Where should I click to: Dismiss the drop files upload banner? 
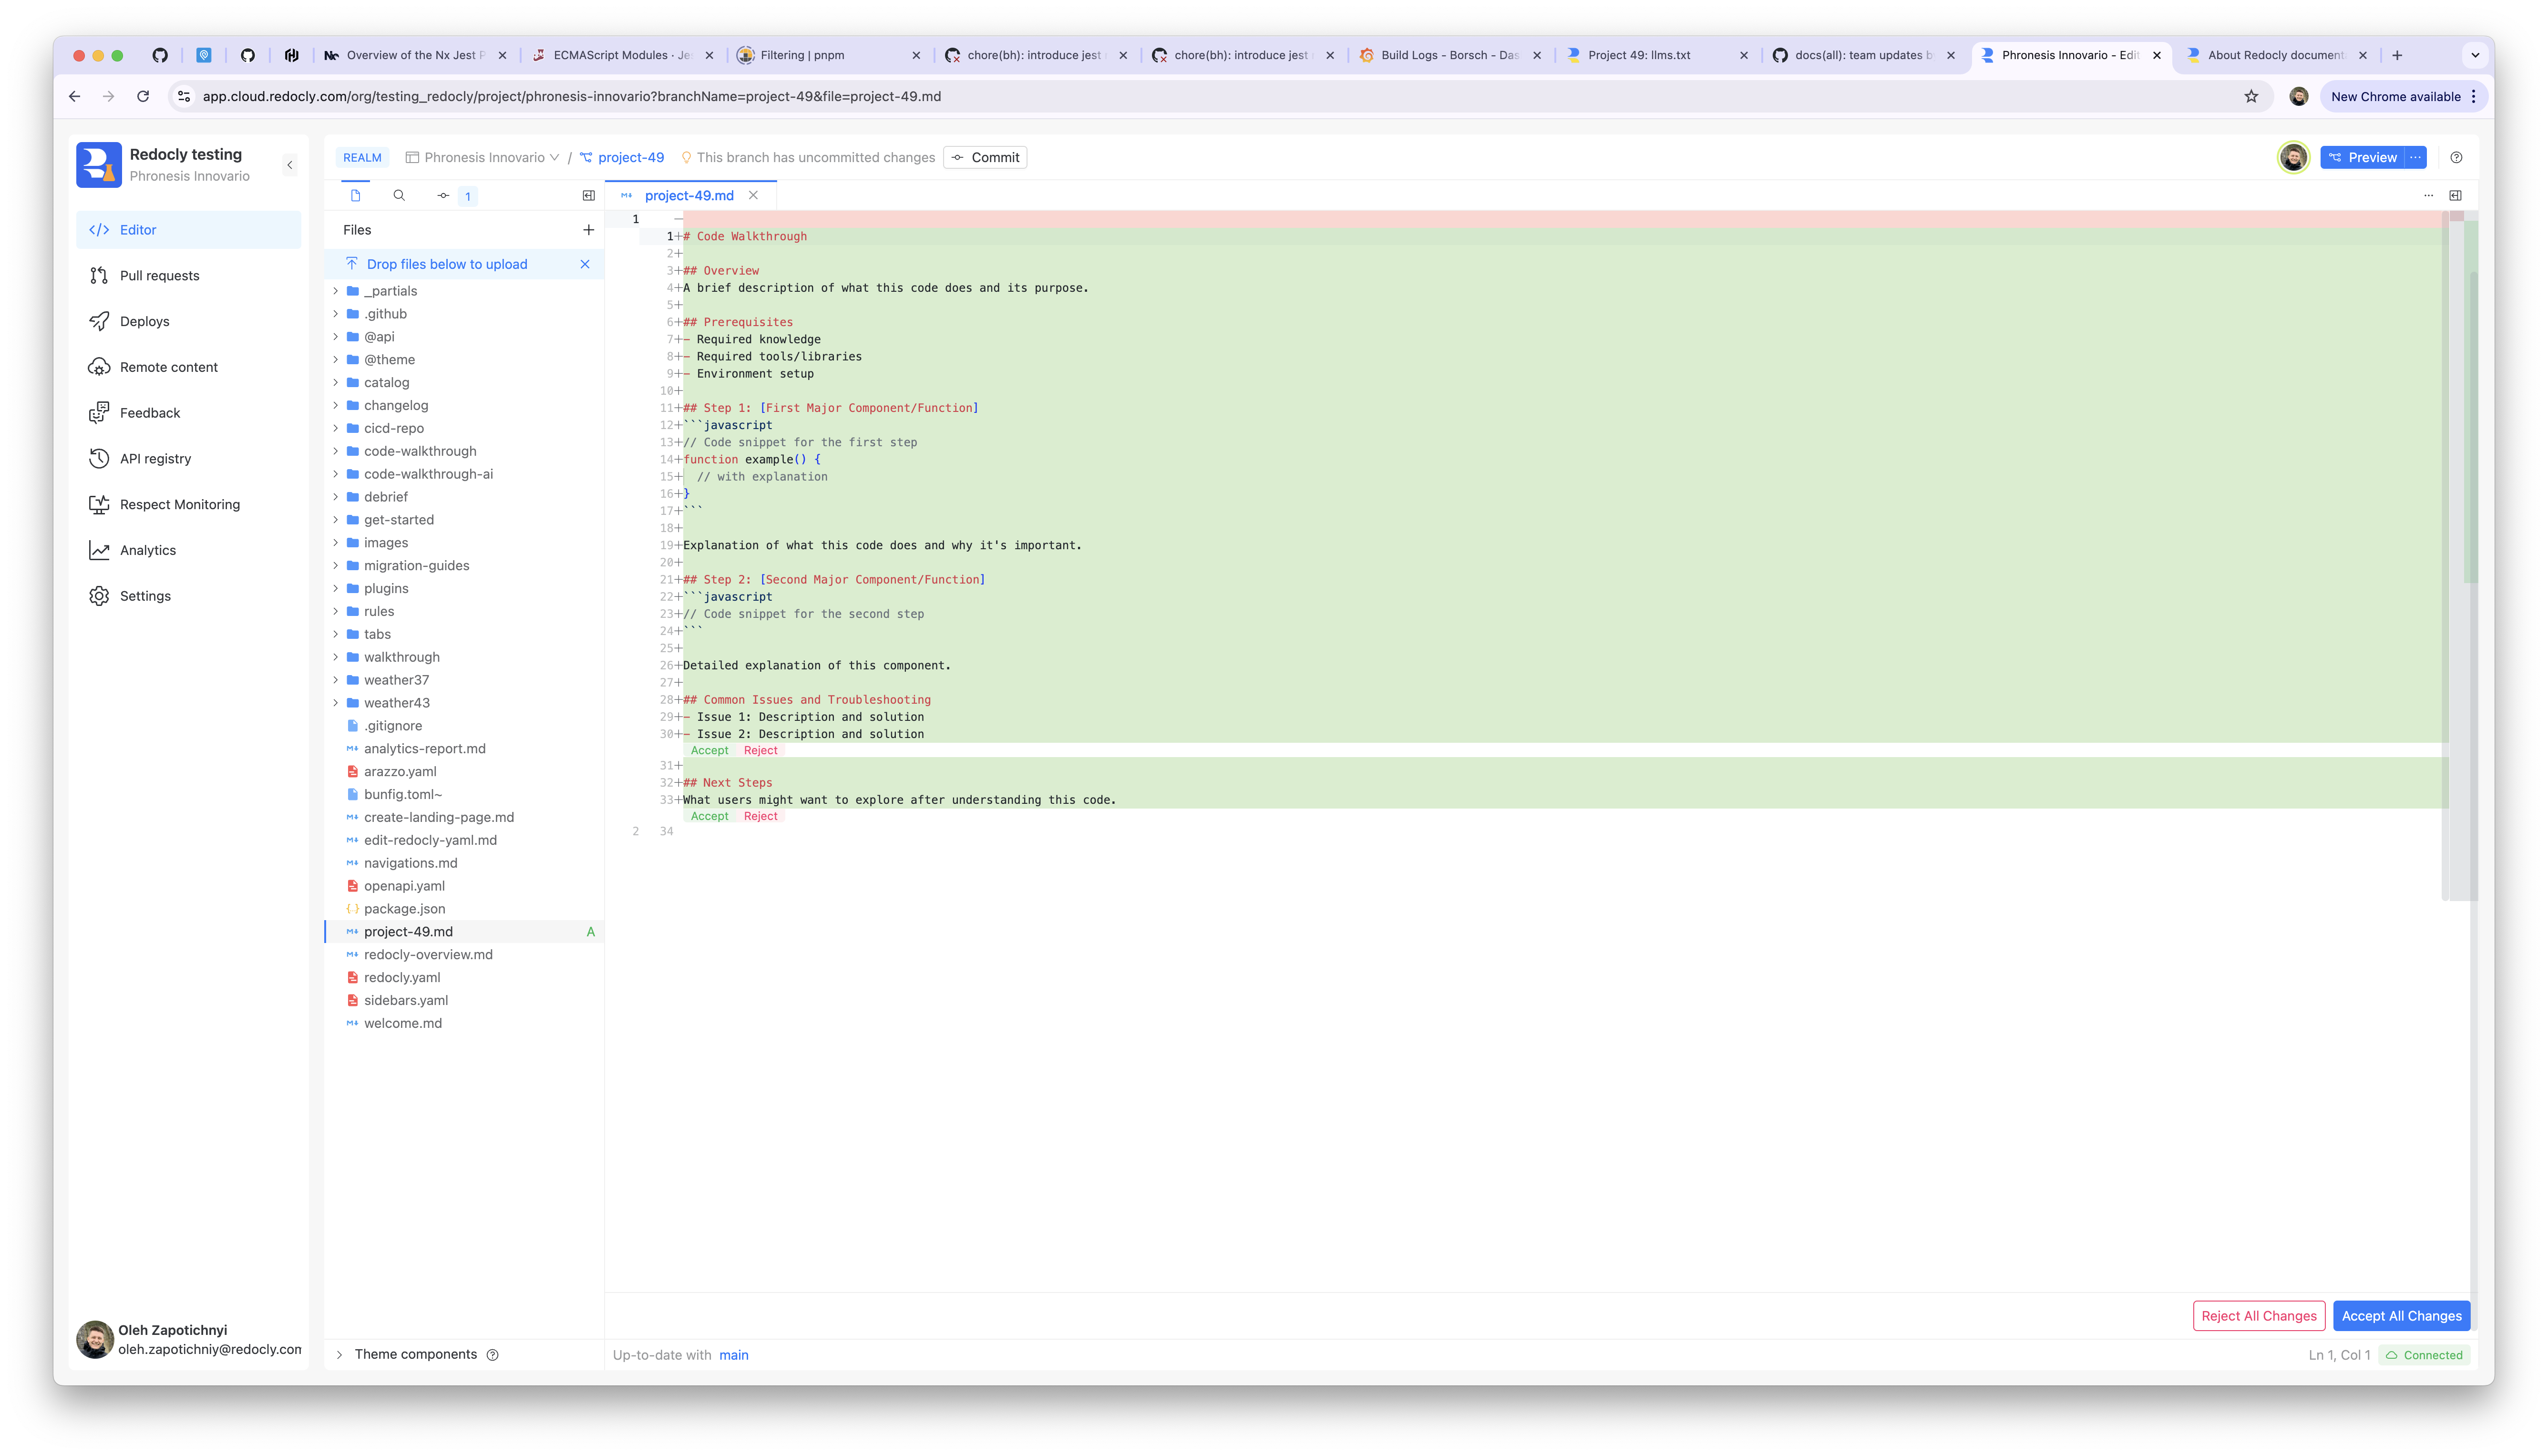pyautogui.click(x=585, y=264)
